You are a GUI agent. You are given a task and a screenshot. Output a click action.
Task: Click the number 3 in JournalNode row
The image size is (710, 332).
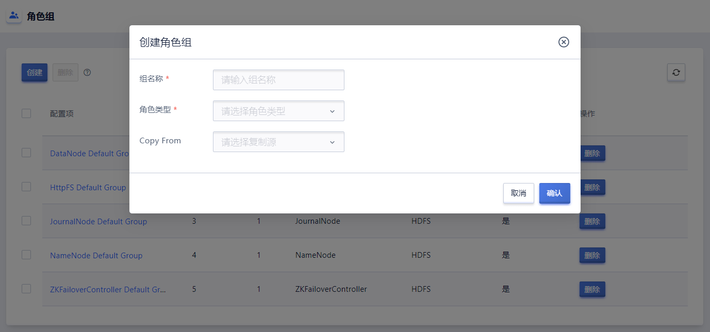194,221
